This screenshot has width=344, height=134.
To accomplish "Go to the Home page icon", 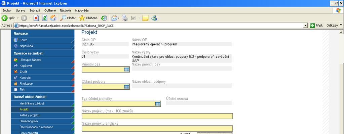I will [x=53, y=18].
